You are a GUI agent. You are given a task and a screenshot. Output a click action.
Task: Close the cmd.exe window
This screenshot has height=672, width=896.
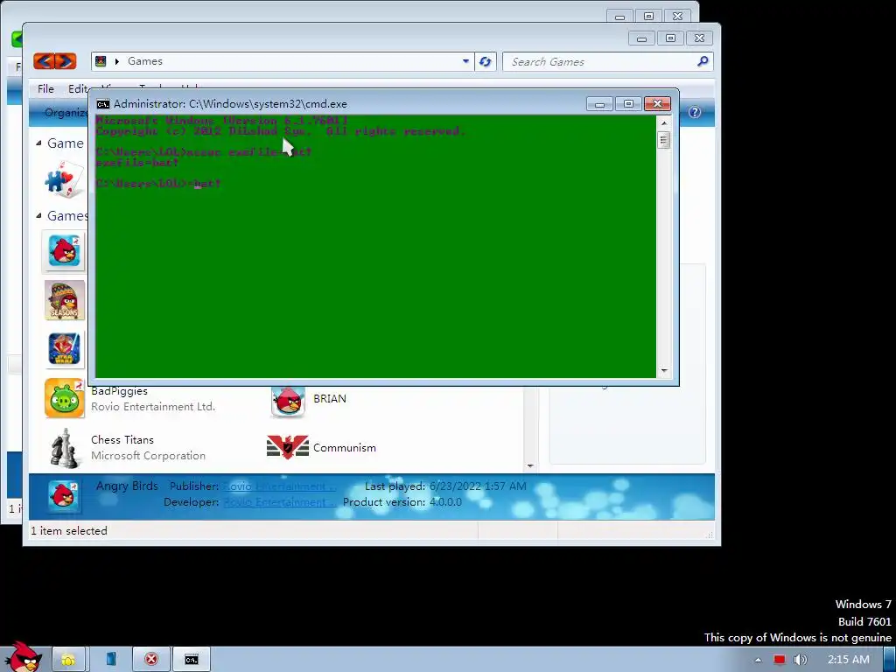point(658,104)
